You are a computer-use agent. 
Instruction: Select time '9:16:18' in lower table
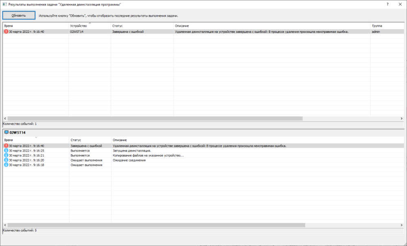26,165
